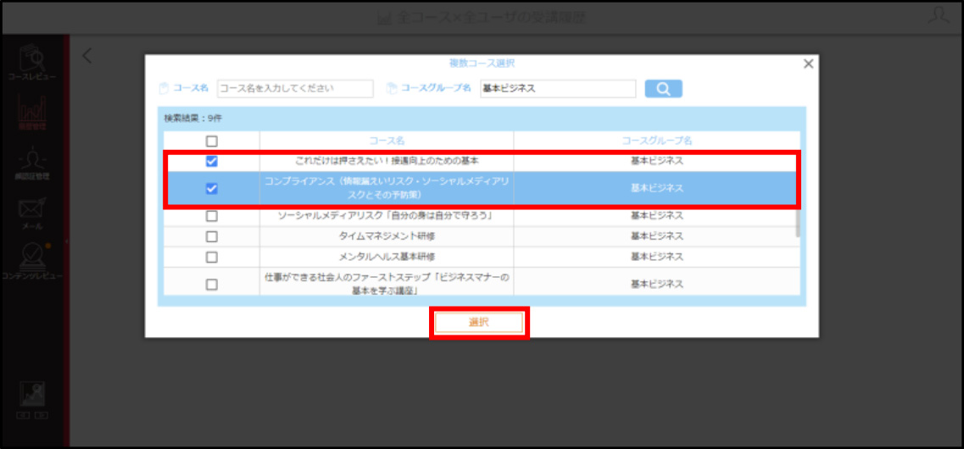Image resolution: width=964 pixels, height=449 pixels.
Task: Toggle the select-all checkbox in header row
Action: [x=211, y=141]
